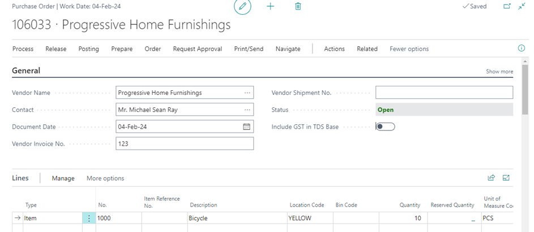The image size is (534, 232).
Task: Open the Manage menu in Lines
Action: click(63, 178)
